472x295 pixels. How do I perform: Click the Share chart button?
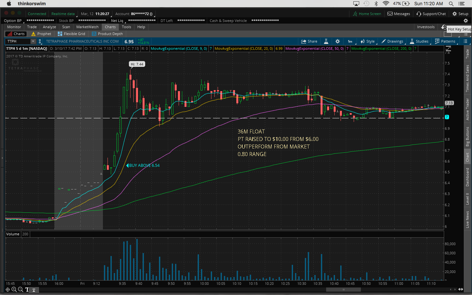[x=309, y=41]
